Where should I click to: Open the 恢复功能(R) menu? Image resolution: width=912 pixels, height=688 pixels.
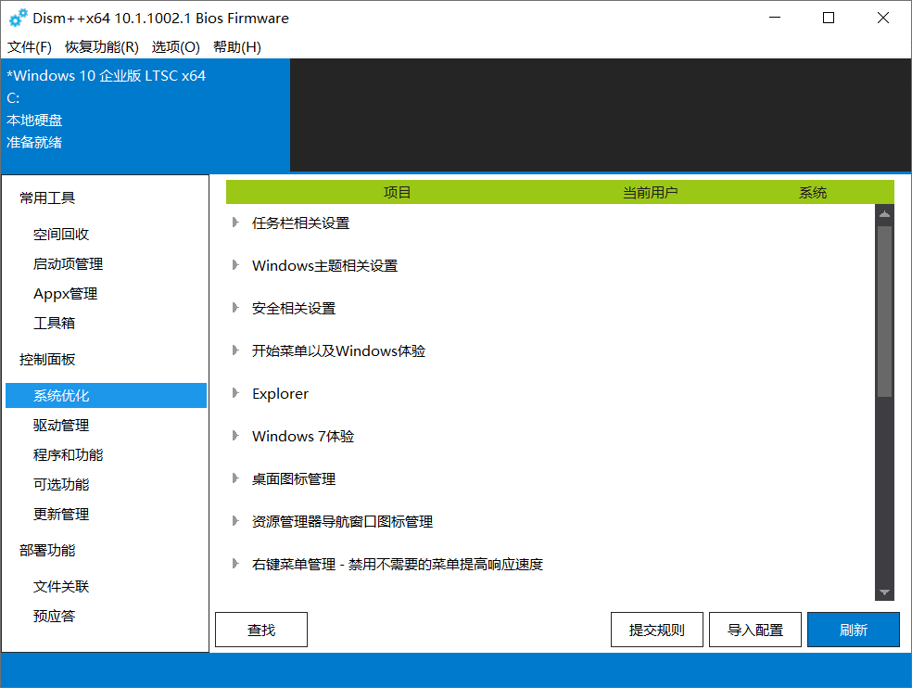point(102,47)
